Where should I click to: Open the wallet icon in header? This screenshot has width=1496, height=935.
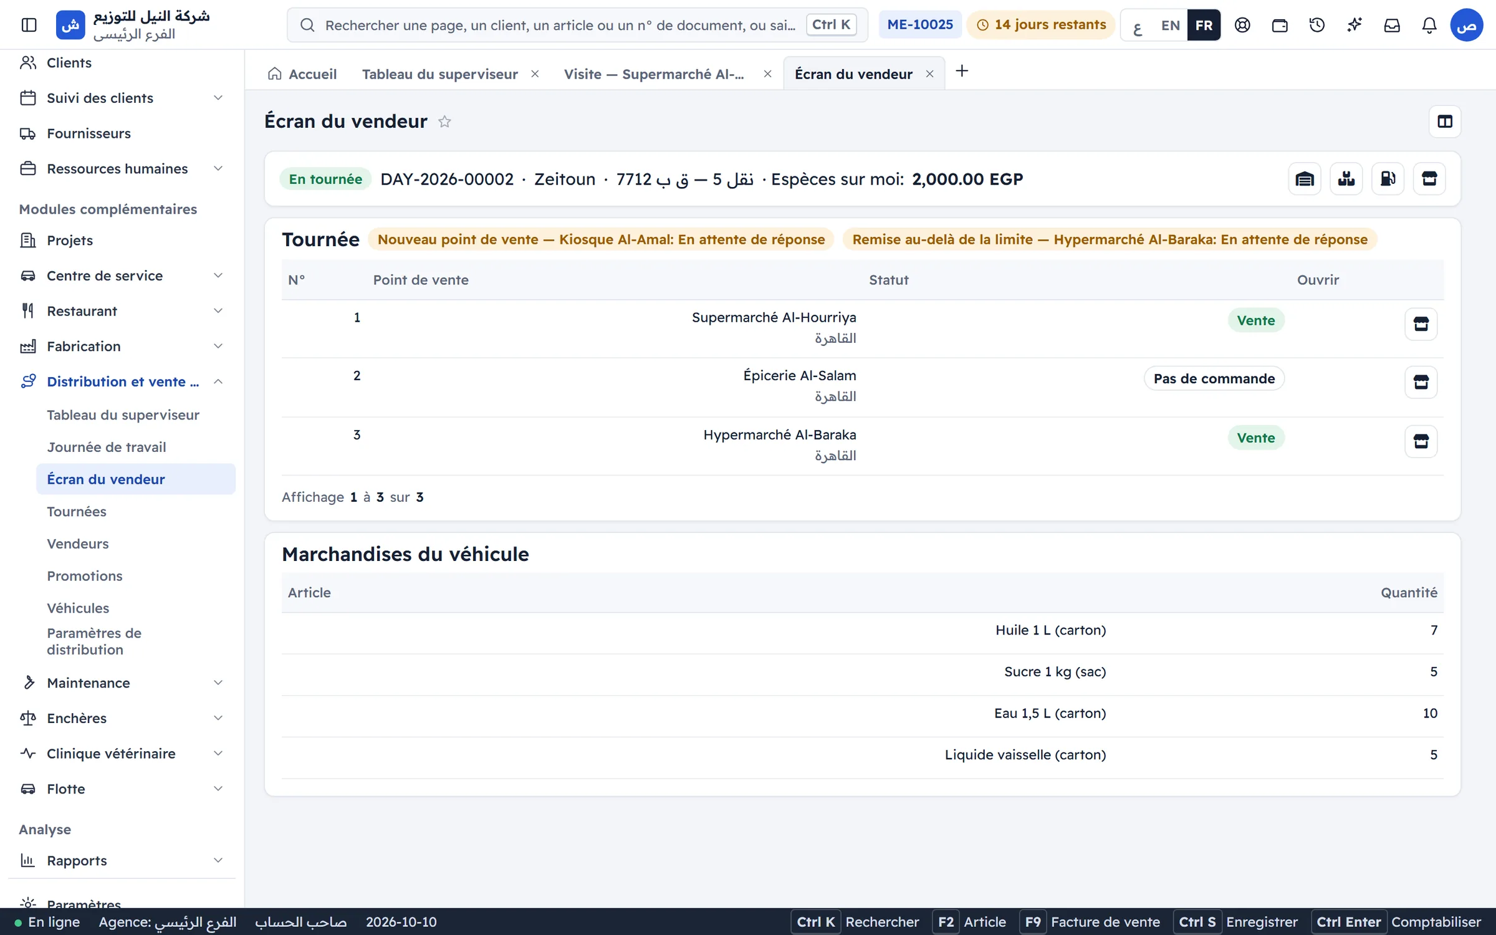[x=1280, y=25]
